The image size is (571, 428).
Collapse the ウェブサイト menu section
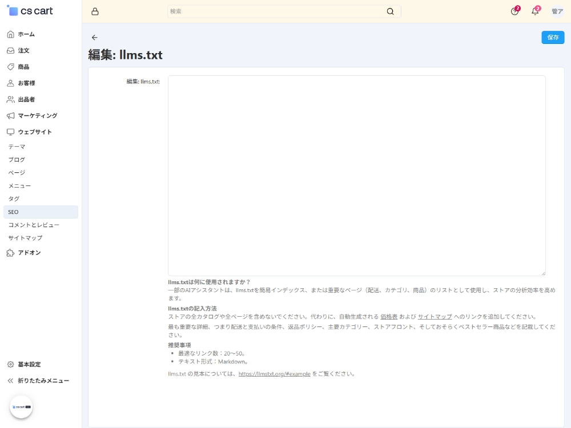pyautogui.click(x=34, y=132)
